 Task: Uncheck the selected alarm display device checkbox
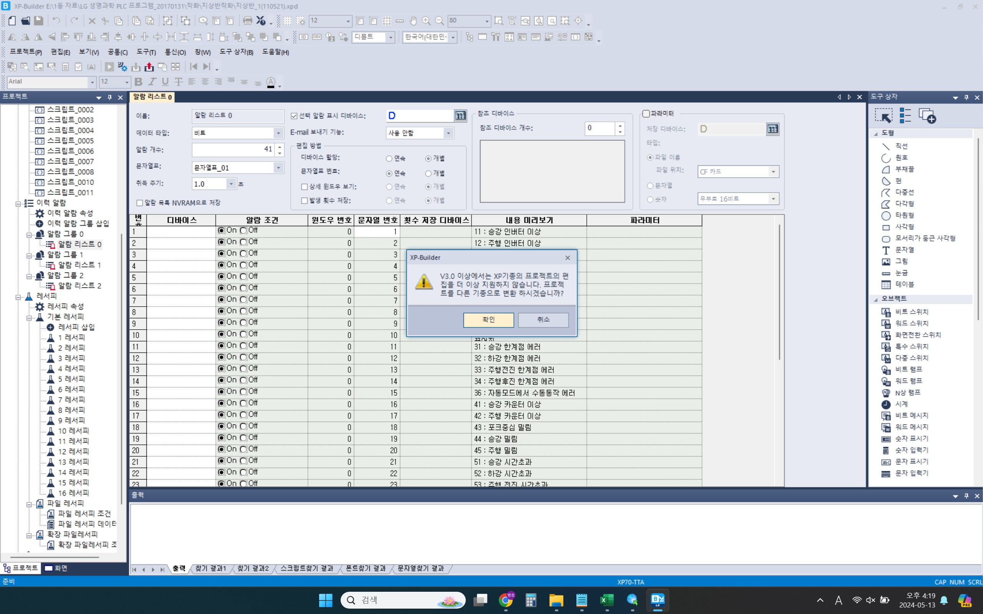pyautogui.click(x=294, y=116)
